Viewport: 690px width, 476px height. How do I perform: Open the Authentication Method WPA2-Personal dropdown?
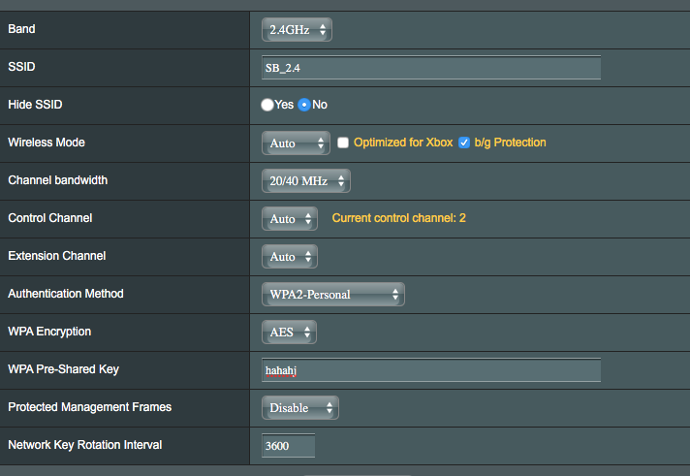click(332, 295)
